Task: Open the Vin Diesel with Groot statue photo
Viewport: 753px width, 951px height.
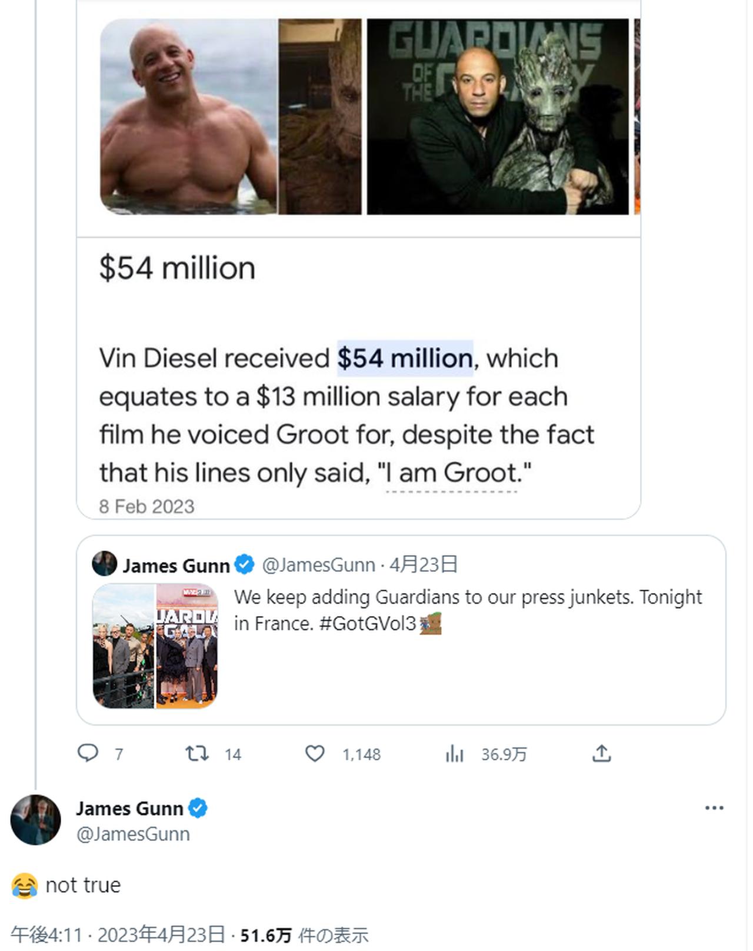Action: 498,117
